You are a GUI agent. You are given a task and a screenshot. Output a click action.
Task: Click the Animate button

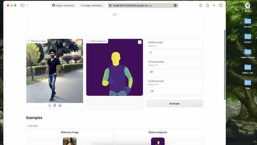(174, 104)
